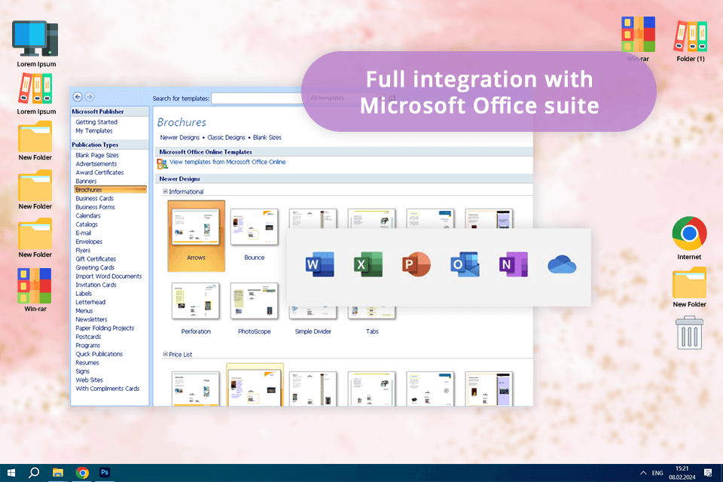Select Quick Publications in the sidebar
723x482 pixels.
(99, 354)
